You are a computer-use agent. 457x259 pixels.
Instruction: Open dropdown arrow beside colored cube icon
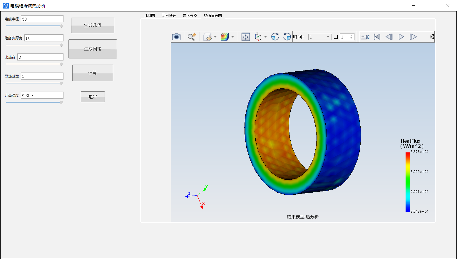[232, 37]
